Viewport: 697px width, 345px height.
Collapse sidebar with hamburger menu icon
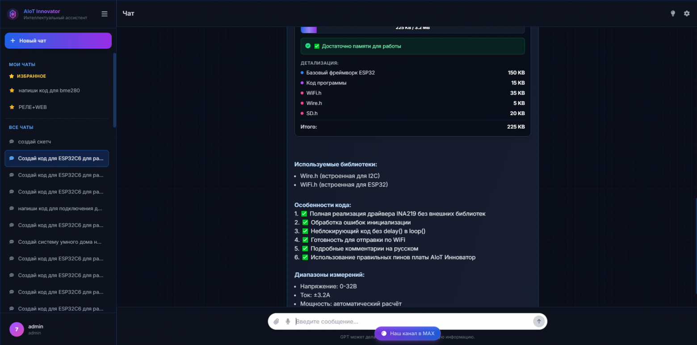pos(105,14)
